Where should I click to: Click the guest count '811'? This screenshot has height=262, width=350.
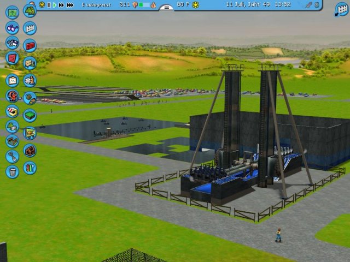coord(125,4)
